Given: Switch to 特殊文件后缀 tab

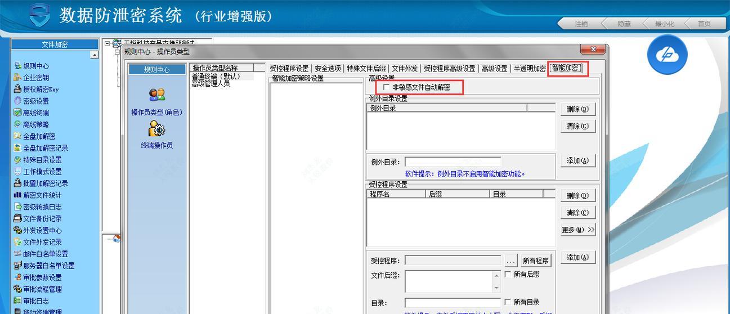Looking at the screenshot, I should click(366, 69).
